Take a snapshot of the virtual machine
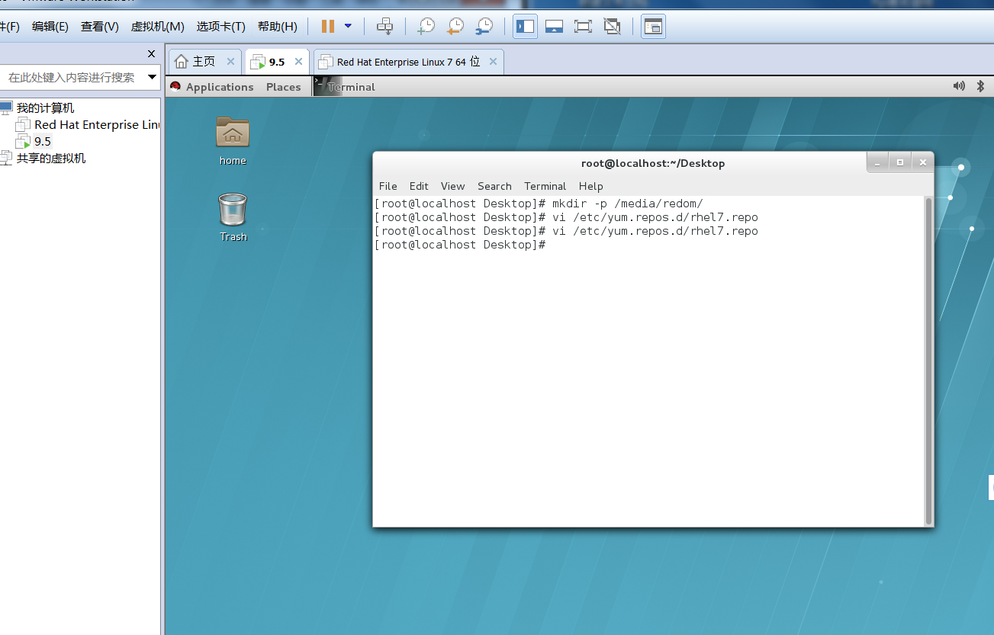Screen dimensions: 994x635 click(x=426, y=27)
